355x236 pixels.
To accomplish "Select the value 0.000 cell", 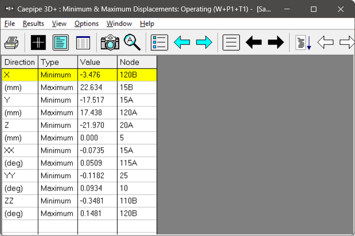I will pos(97,138).
